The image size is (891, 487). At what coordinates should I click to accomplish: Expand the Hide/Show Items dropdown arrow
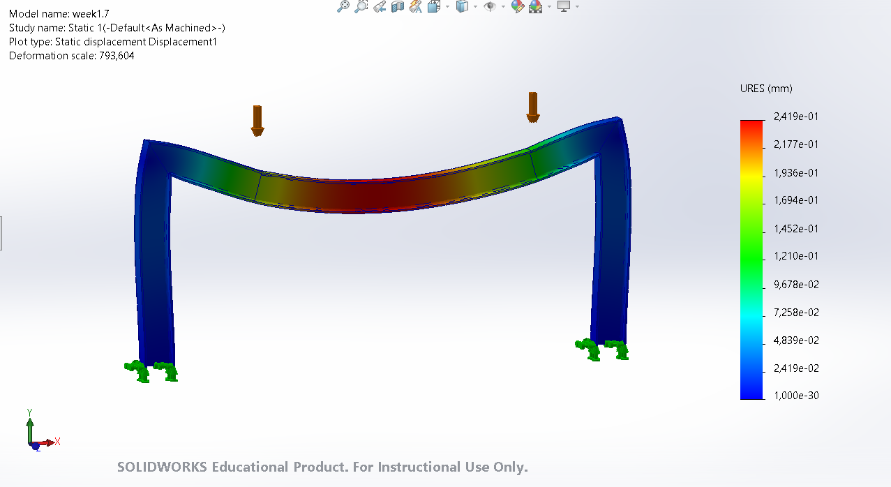503,6
